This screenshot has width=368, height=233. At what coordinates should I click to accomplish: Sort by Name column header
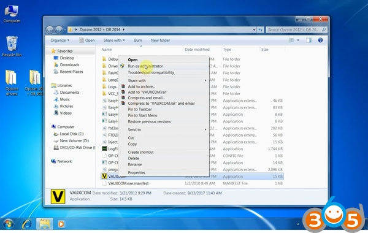coord(107,50)
